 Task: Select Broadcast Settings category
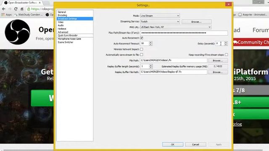coord(75,18)
